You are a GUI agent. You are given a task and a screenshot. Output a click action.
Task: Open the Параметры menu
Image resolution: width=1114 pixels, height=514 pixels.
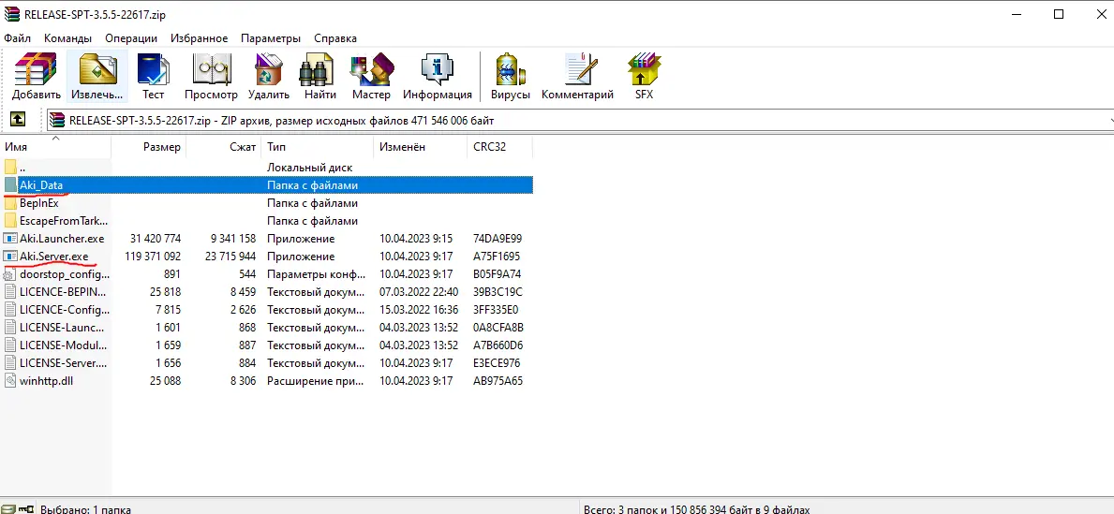tap(271, 38)
